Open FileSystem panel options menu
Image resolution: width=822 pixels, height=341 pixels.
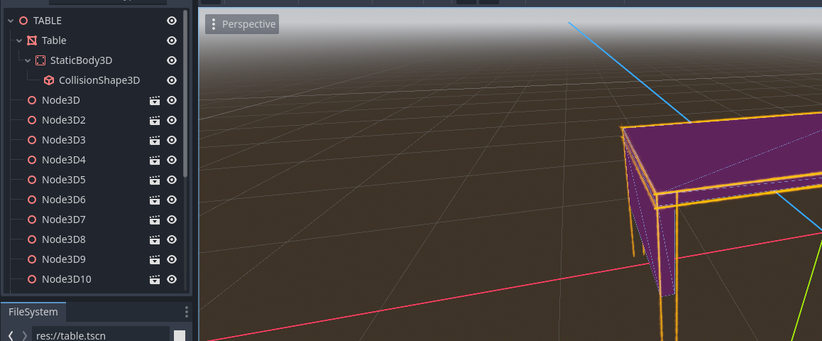[x=186, y=312]
